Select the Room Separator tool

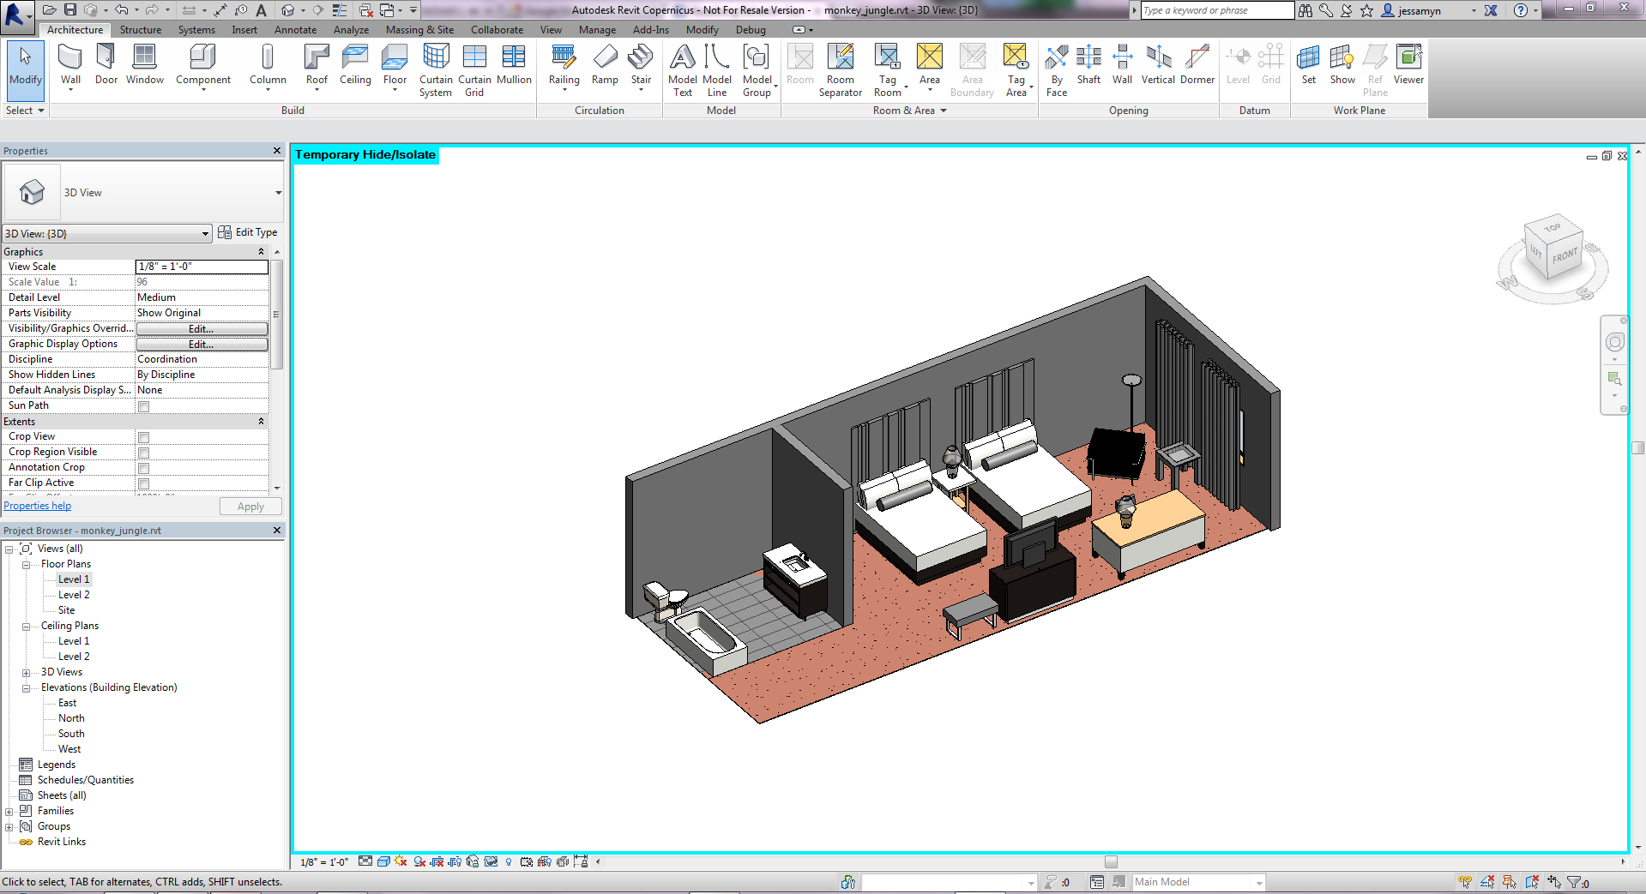pos(841,70)
